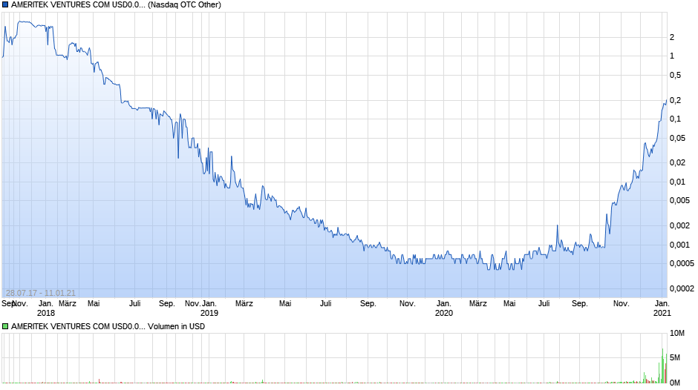Click the Jan. 2019 axis label
Image resolution: width=698 pixels, height=390 pixels.
tap(209, 308)
